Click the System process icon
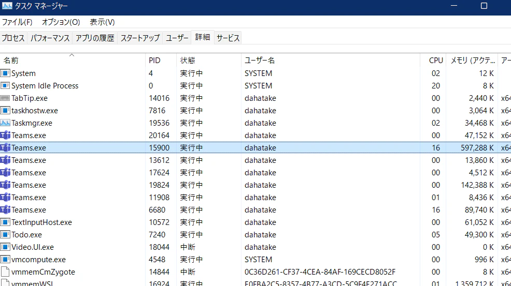The image size is (511, 286). pyautogui.click(x=5, y=73)
